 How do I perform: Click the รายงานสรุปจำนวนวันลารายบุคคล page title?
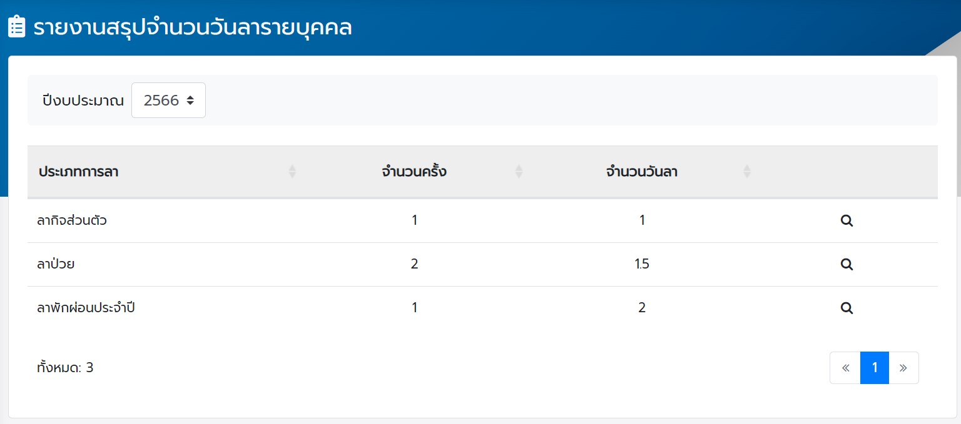coord(192,28)
